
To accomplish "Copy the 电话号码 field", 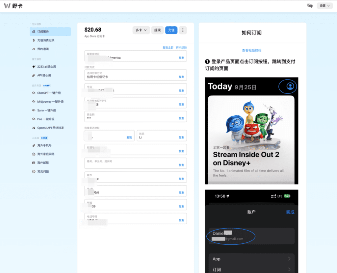I will tap(182, 220).
